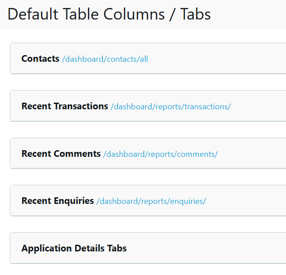Open the /dashboard/reports/transactions/ link
The height and width of the screenshot is (275, 286).
click(171, 107)
